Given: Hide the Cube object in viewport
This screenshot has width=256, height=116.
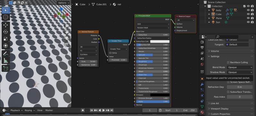Looking at the screenshot, I should pyautogui.click(x=248, y=14).
